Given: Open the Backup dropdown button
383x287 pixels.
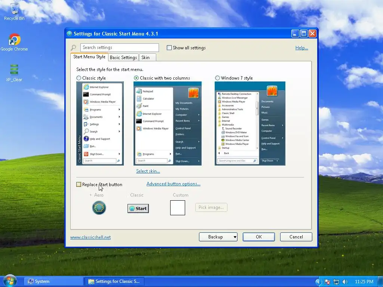Looking at the screenshot, I should click(x=218, y=237).
